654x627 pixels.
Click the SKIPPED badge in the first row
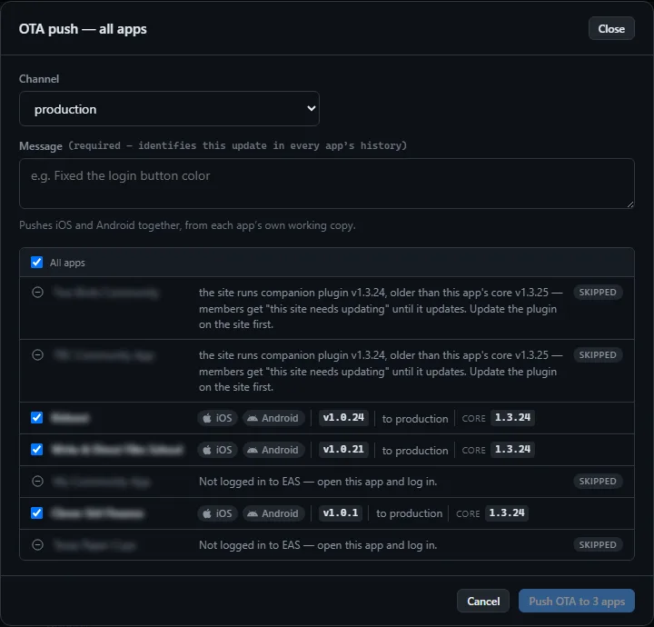pyautogui.click(x=598, y=292)
